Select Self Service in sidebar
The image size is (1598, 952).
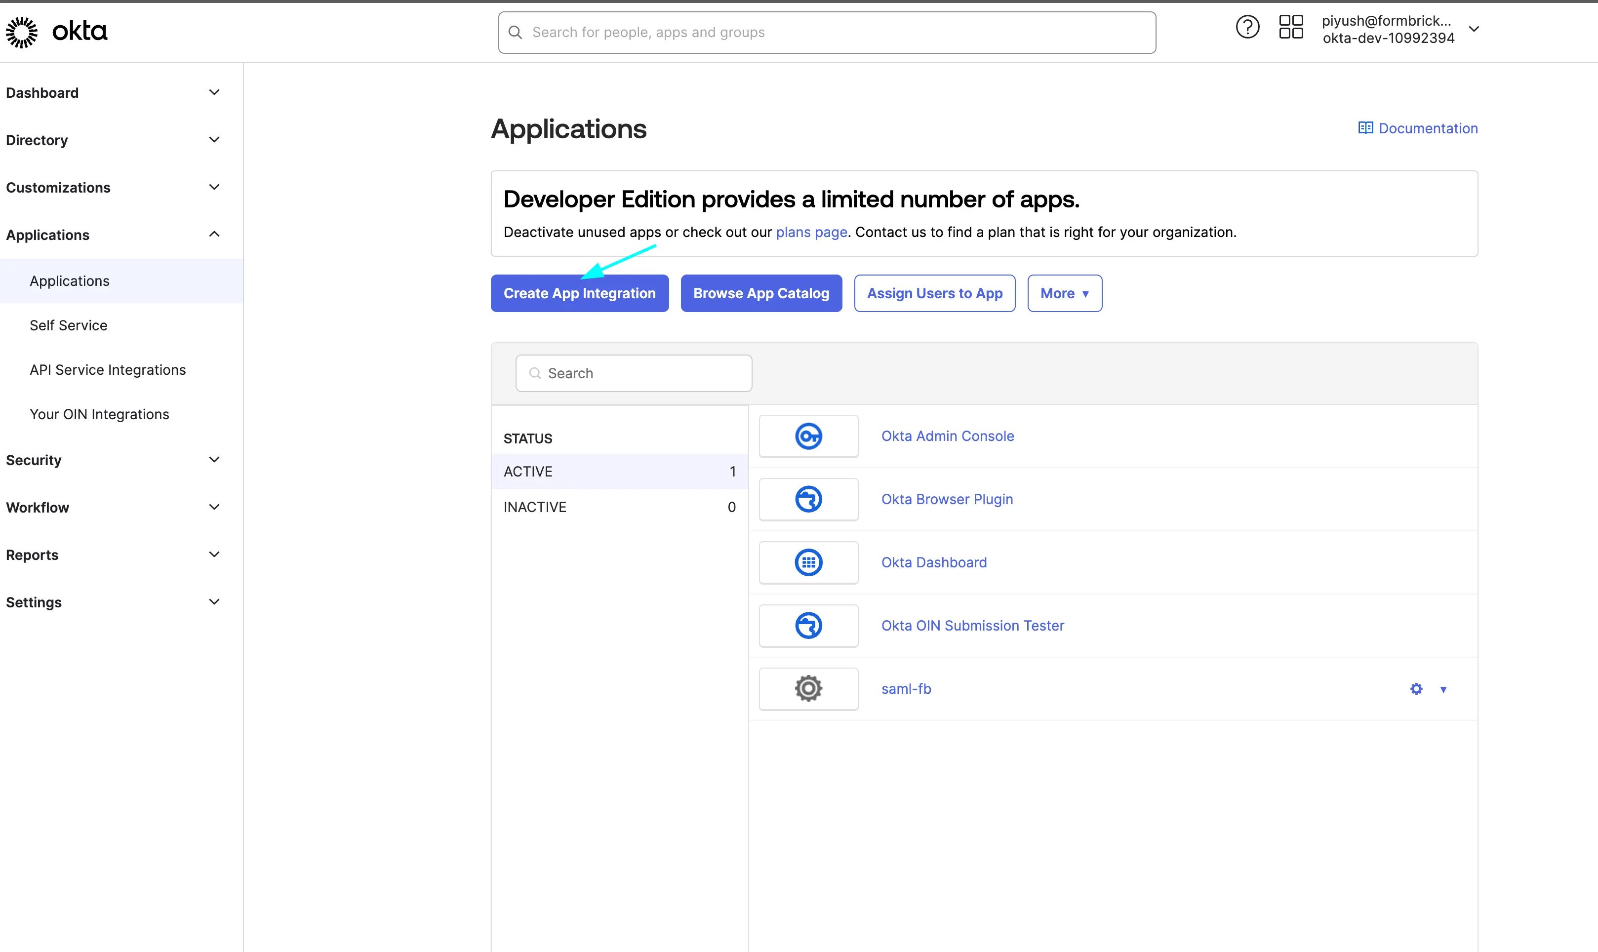tap(69, 325)
